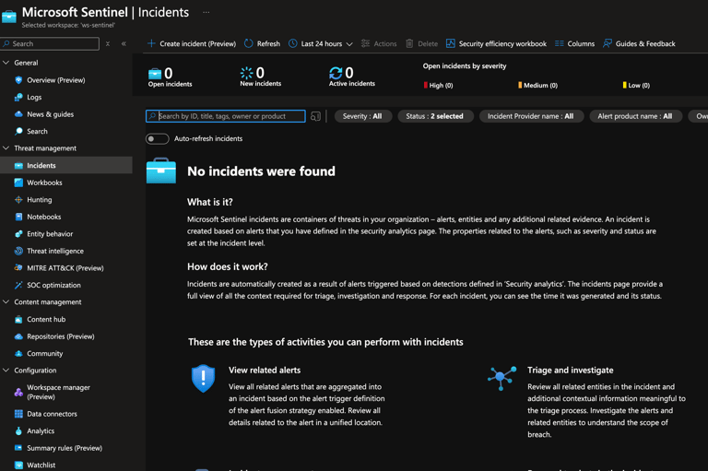Click the Open incidents counter
The image size is (708, 471).
point(170,77)
